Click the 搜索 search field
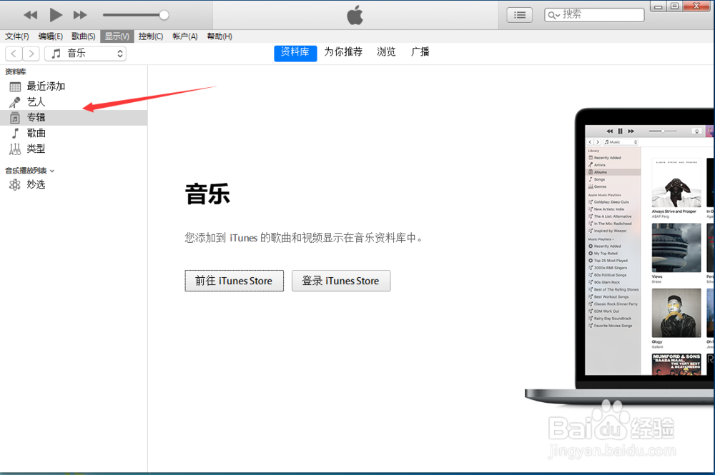715x475 pixels. point(594,14)
